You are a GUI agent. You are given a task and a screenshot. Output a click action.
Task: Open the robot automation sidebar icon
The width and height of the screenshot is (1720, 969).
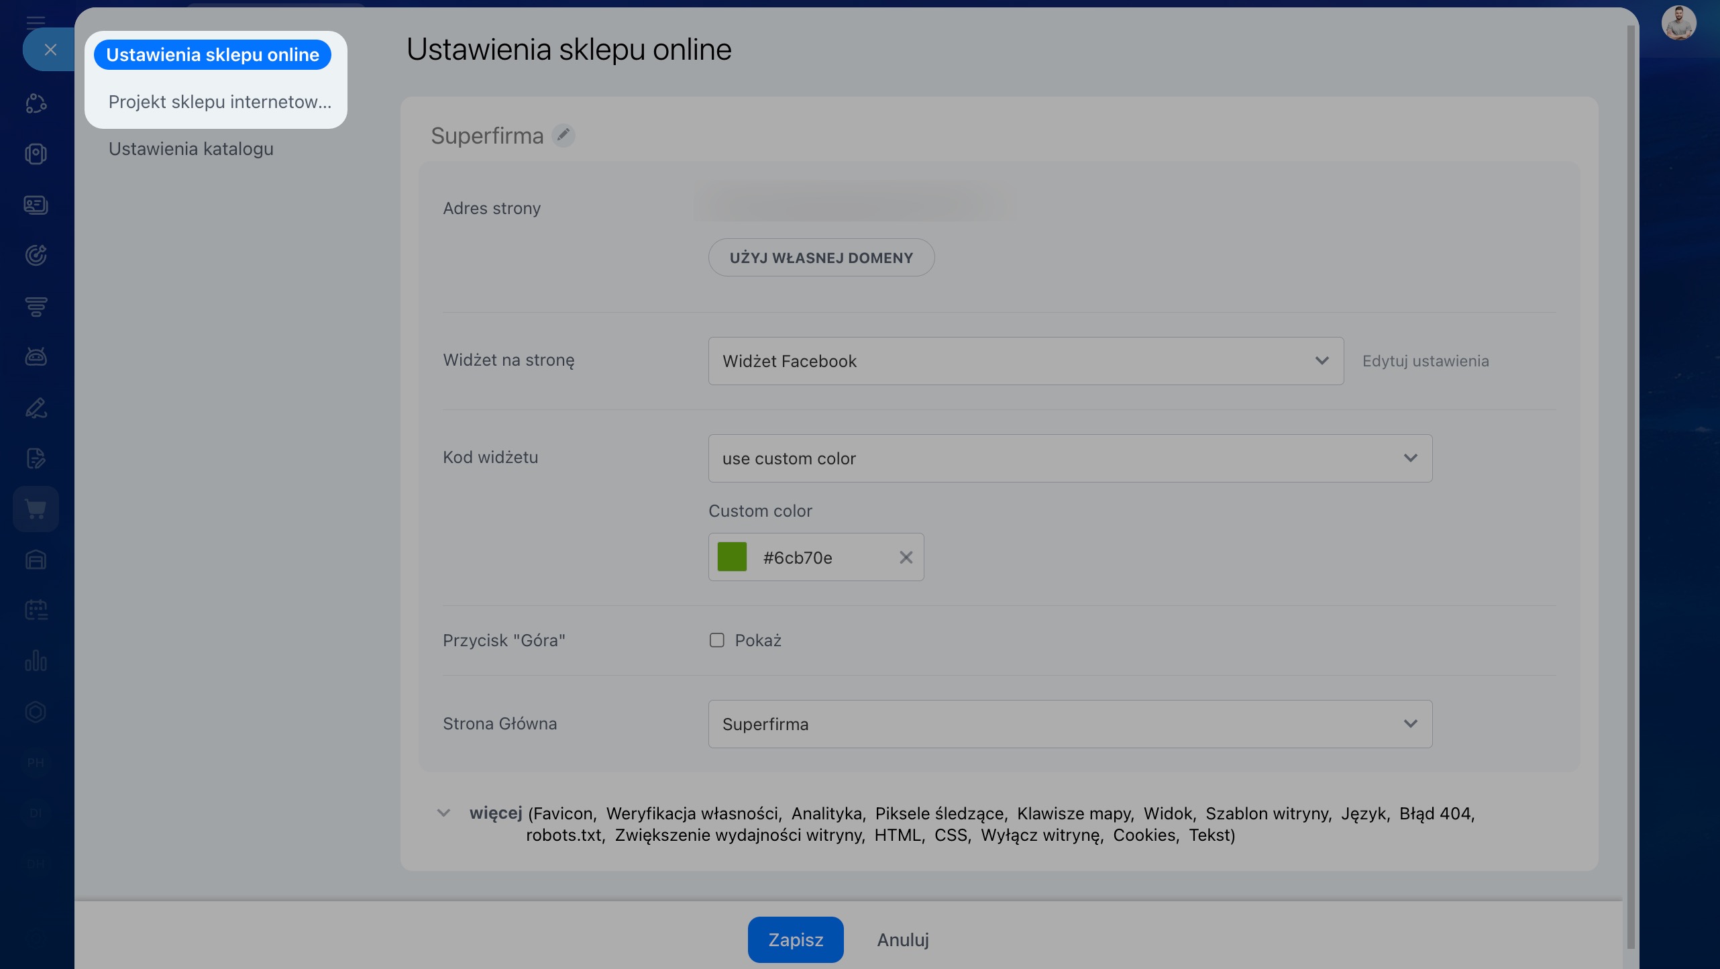[x=36, y=356]
